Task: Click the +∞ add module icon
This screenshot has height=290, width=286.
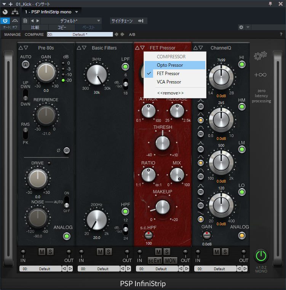Action: pos(260,75)
